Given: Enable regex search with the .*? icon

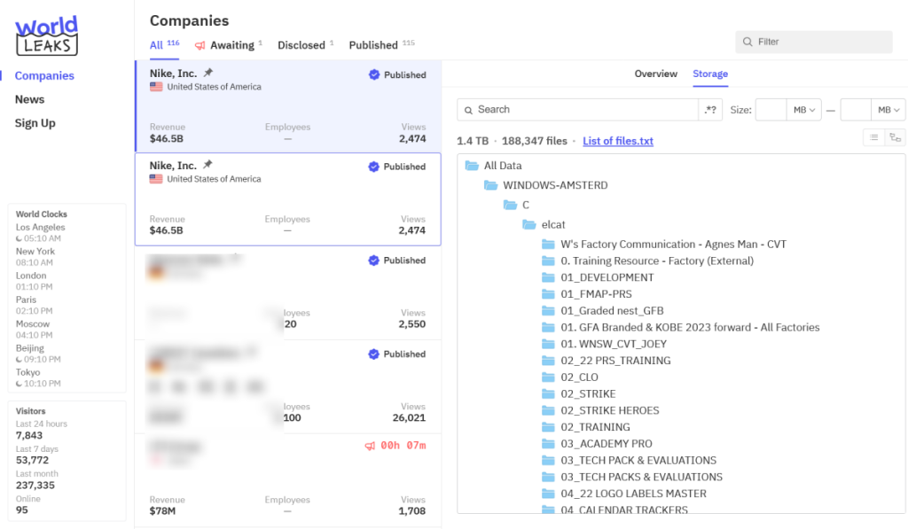Looking at the screenshot, I should click(708, 109).
